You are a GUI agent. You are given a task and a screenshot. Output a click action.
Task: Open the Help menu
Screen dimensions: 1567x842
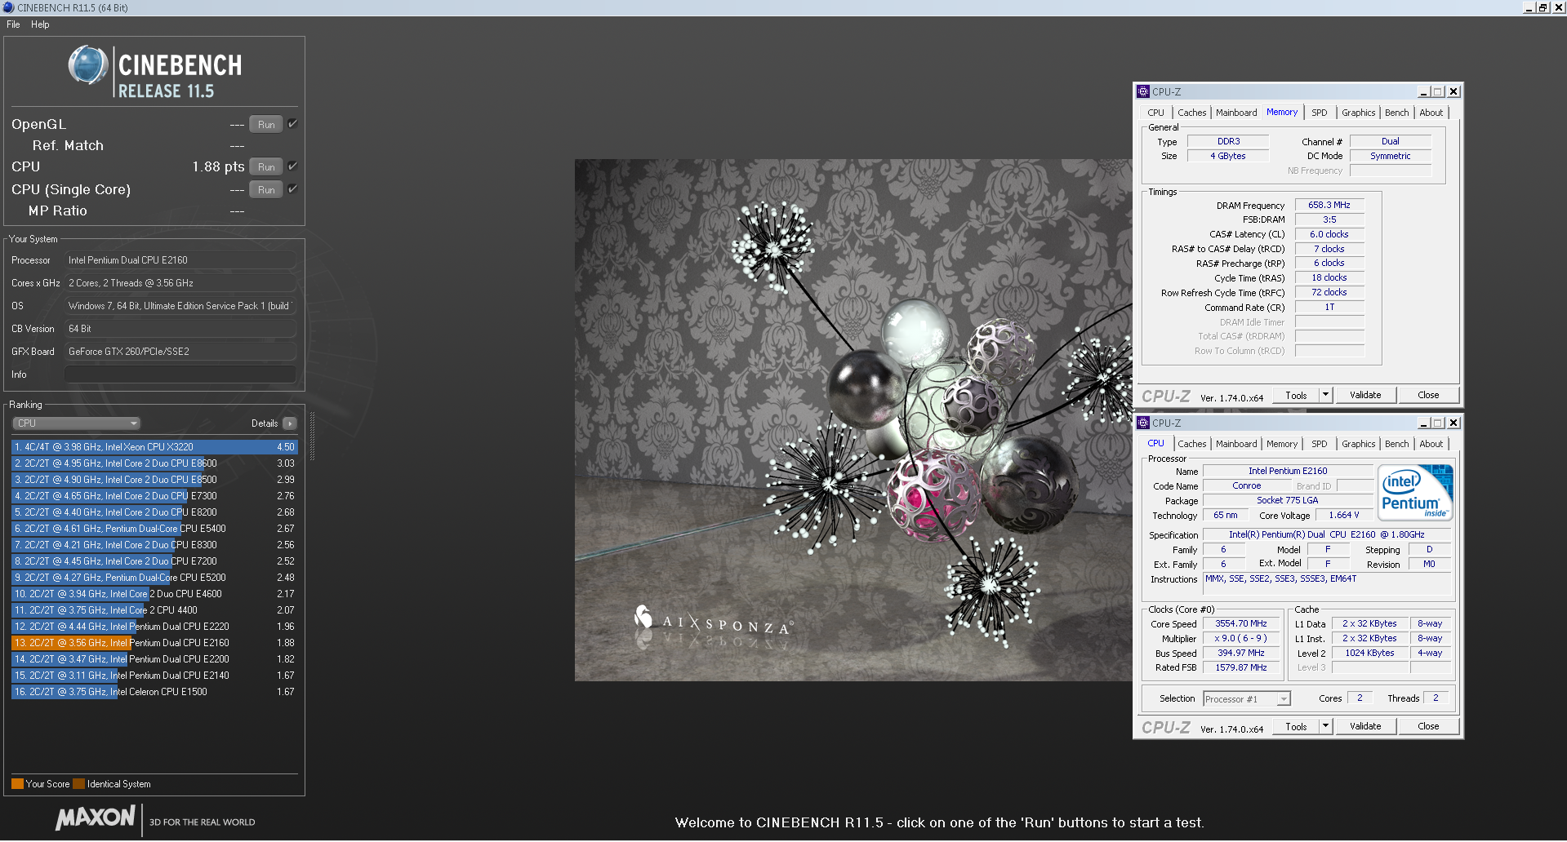pos(40,24)
